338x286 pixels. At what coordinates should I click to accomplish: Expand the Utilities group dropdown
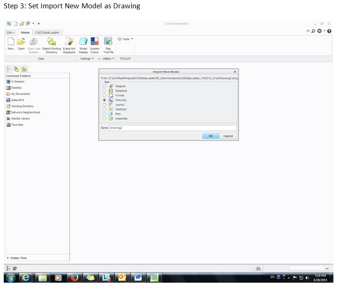point(108,59)
